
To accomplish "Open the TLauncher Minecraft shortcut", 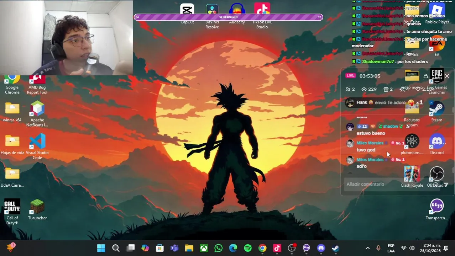I will point(37,210).
